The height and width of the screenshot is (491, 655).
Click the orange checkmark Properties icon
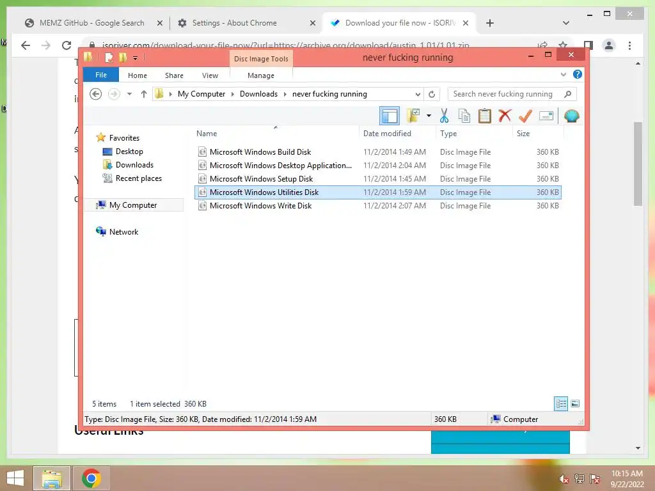point(525,116)
